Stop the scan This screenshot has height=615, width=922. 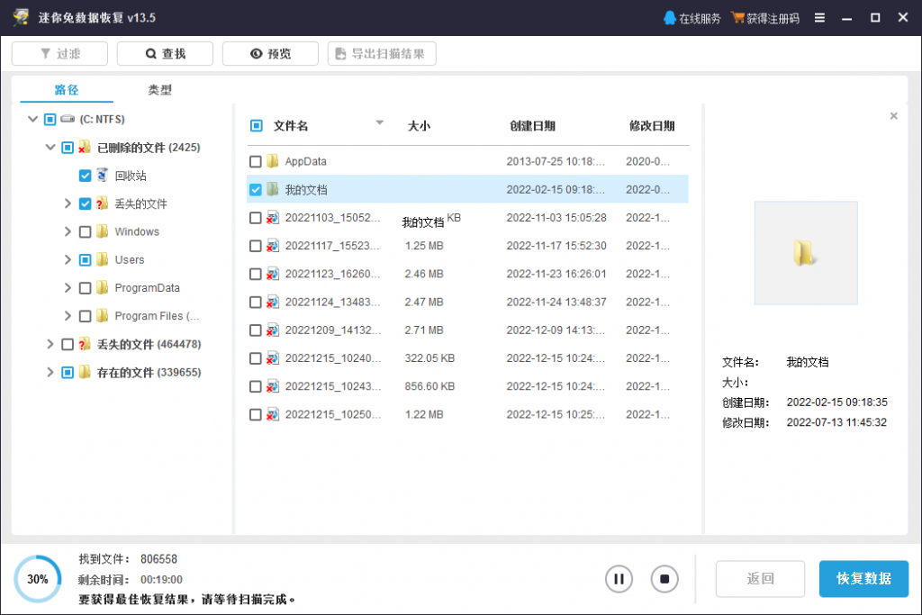click(664, 579)
